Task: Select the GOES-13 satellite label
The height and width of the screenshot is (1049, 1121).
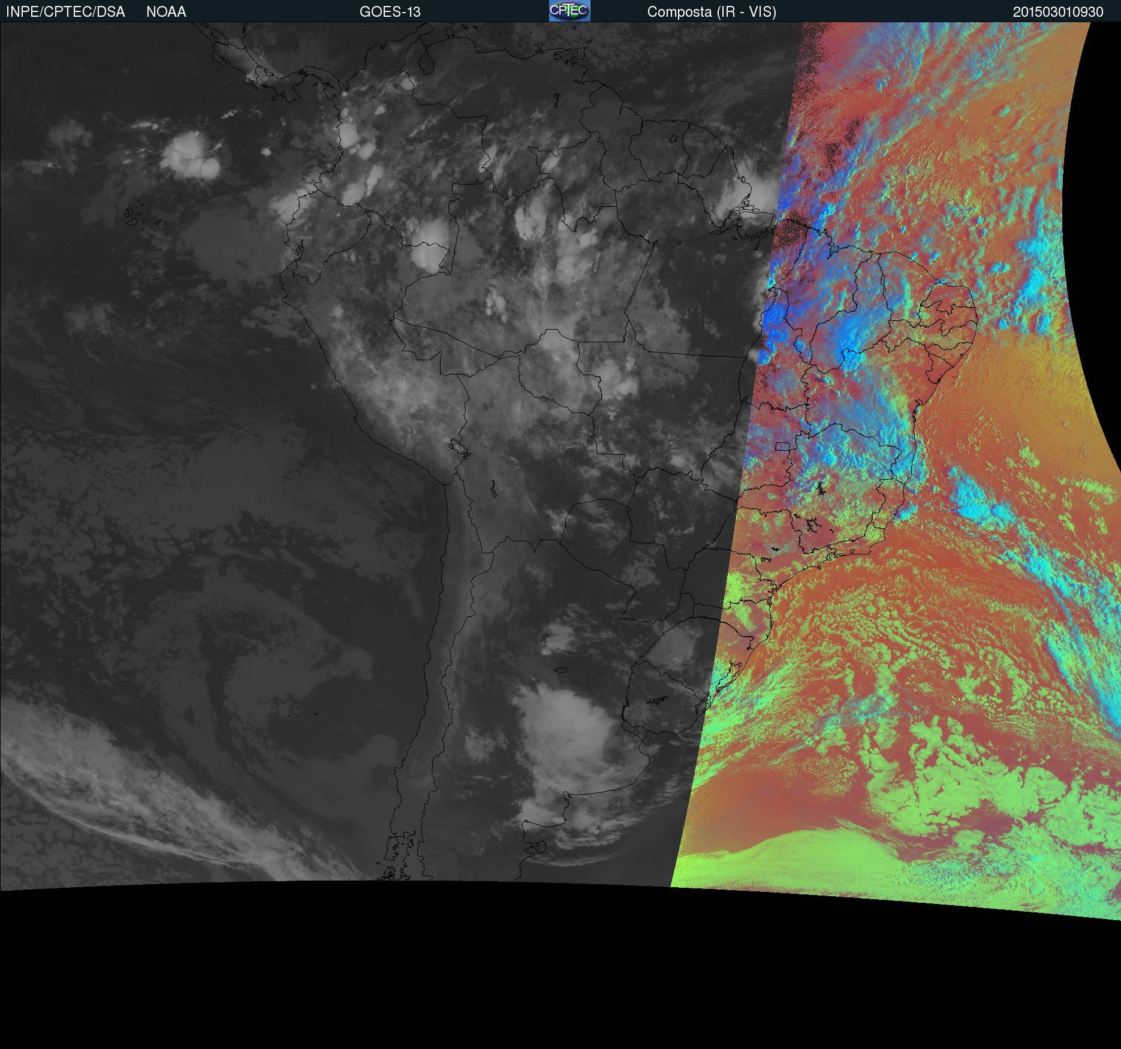Action: (390, 12)
